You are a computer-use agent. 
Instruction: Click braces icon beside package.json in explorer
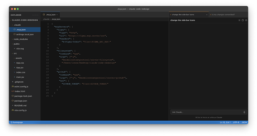pyautogui.click(x=13, y=101)
